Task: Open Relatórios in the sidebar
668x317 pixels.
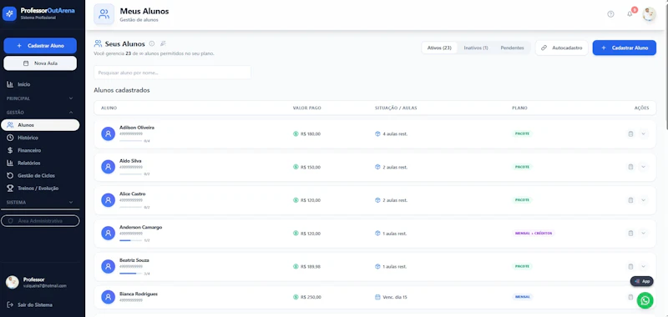Action: [x=40, y=163]
